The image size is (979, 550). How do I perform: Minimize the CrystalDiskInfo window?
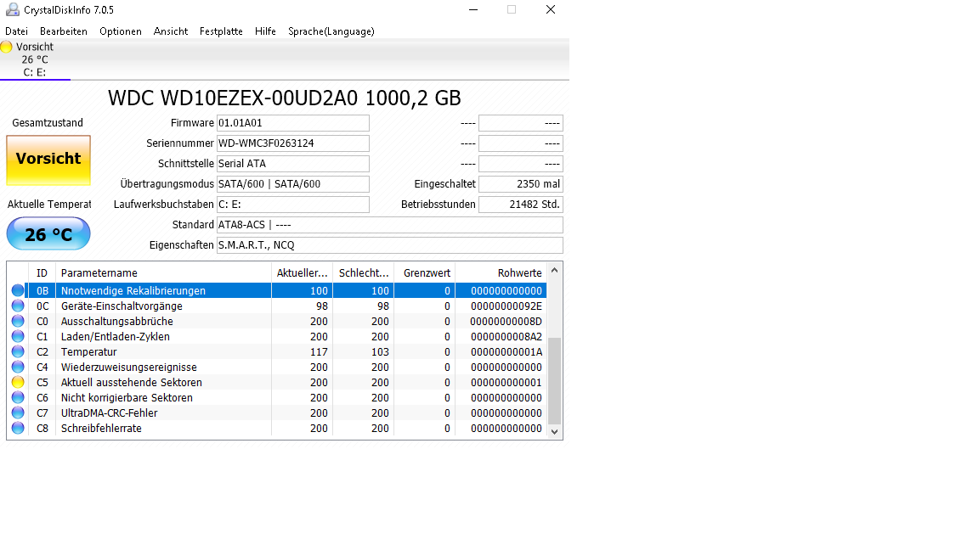pyautogui.click(x=473, y=9)
